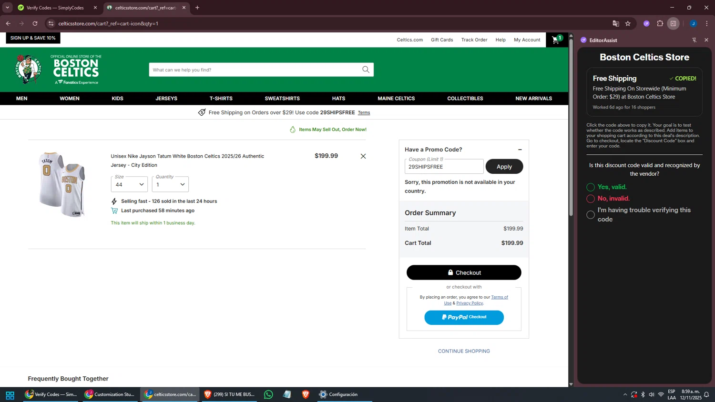The image size is (715, 402).
Task: Select the 'Yes, valid.' radio option
Action: pos(591,187)
